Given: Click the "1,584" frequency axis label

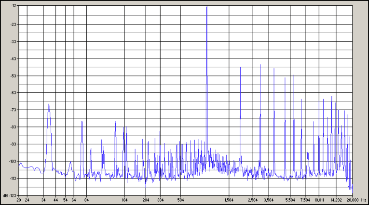Looking at the screenshot, I should (x=229, y=200).
